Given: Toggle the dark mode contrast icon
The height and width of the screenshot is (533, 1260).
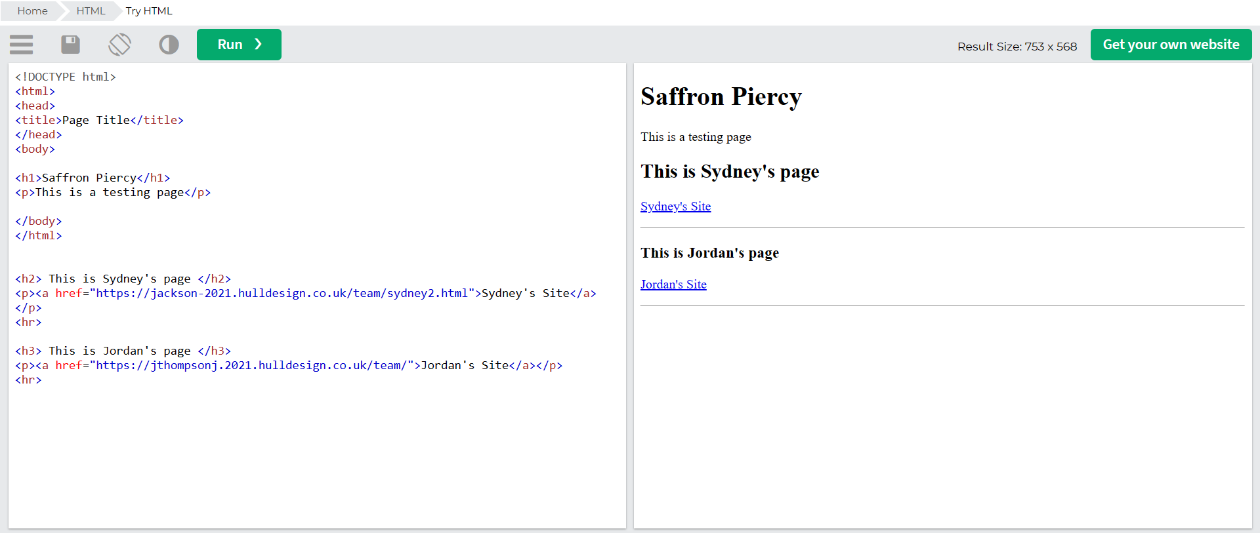Looking at the screenshot, I should click(x=169, y=45).
